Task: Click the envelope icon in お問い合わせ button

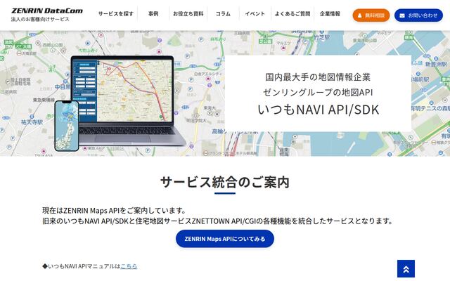Action: pos(402,15)
